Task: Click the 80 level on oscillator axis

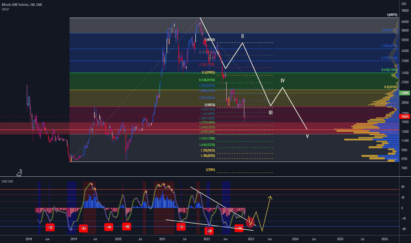Action: point(403,187)
